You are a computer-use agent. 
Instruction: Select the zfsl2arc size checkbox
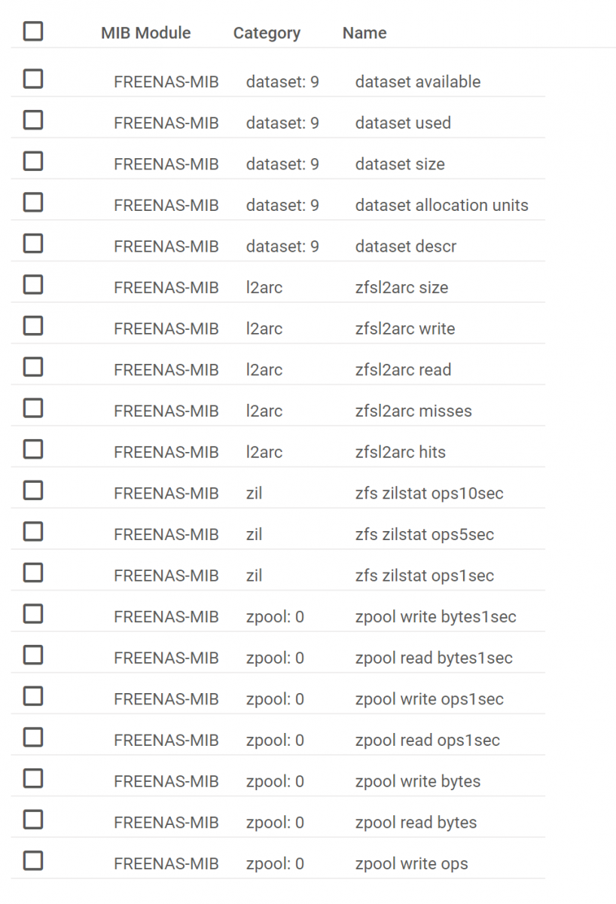[33, 285]
